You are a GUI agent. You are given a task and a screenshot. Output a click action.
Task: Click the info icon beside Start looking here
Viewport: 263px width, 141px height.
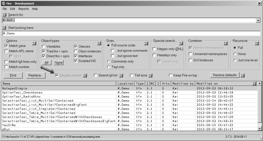click(4, 28)
